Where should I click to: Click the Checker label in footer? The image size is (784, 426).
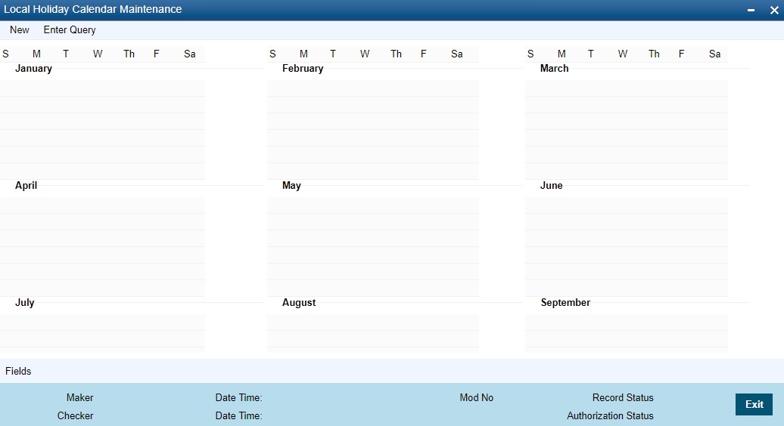coord(75,415)
